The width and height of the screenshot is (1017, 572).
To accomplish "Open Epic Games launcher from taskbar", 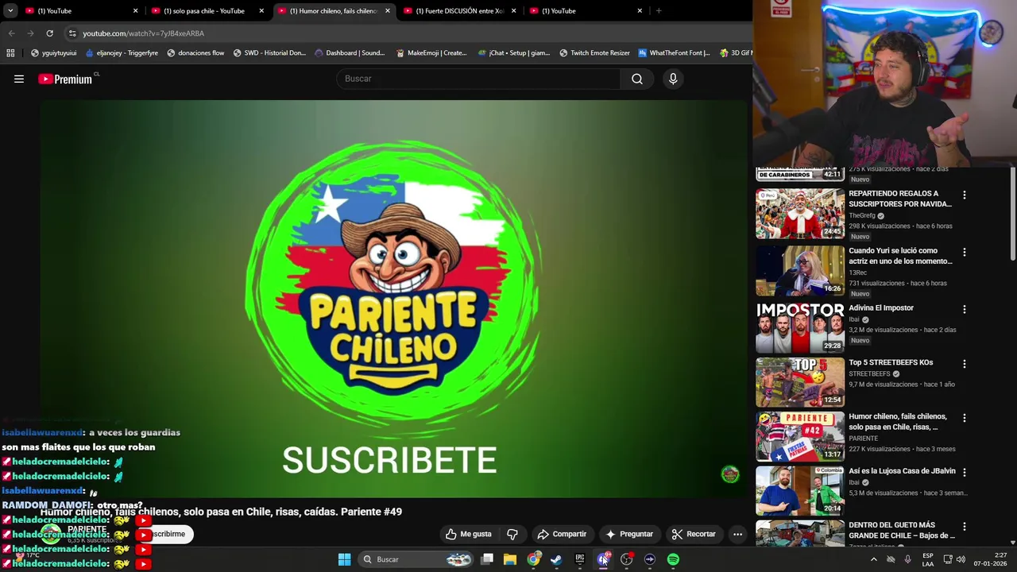I will [x=580, y=559].
